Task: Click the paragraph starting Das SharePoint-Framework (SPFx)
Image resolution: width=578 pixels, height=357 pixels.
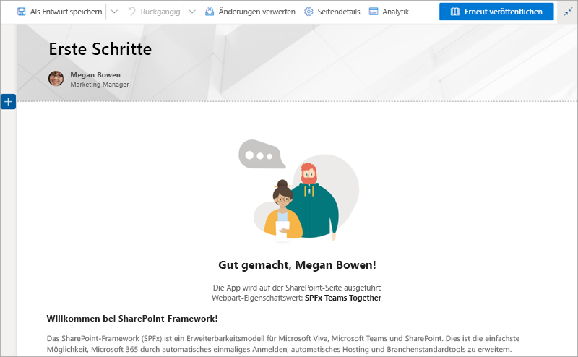Action: click(283, 344)
